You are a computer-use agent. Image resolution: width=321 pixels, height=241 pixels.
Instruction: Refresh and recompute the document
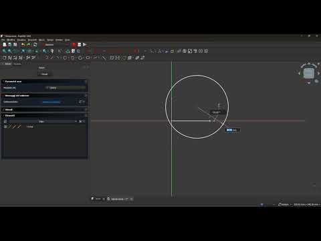coord(35,45)
